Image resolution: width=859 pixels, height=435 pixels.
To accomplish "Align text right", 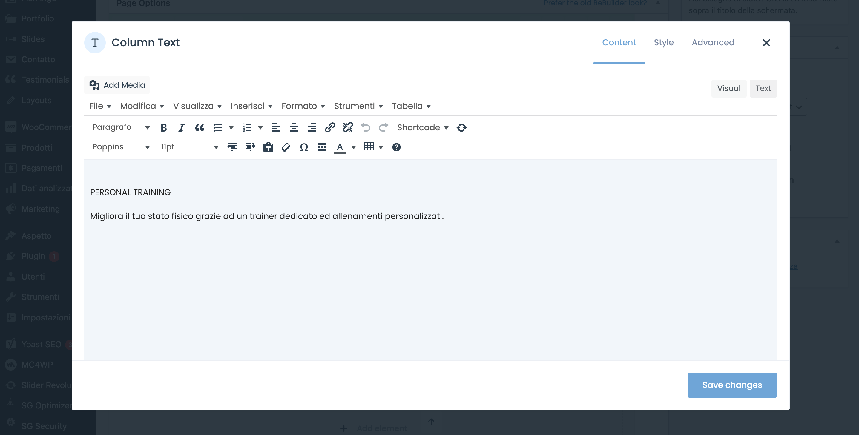I will 312,128.
